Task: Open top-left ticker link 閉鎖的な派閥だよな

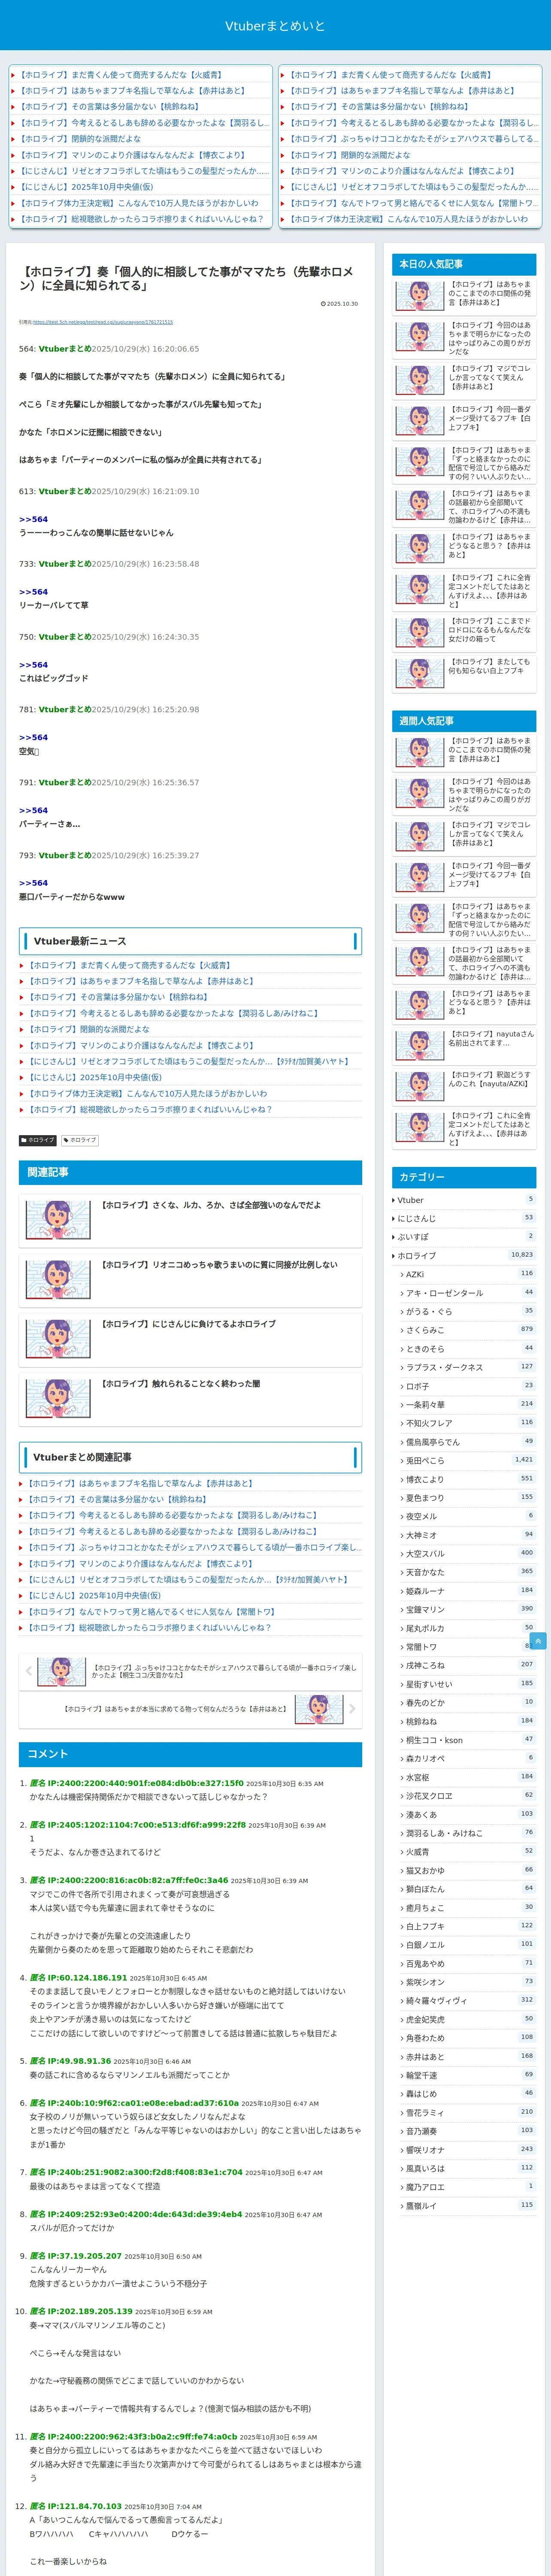Action: click(79, 139)
